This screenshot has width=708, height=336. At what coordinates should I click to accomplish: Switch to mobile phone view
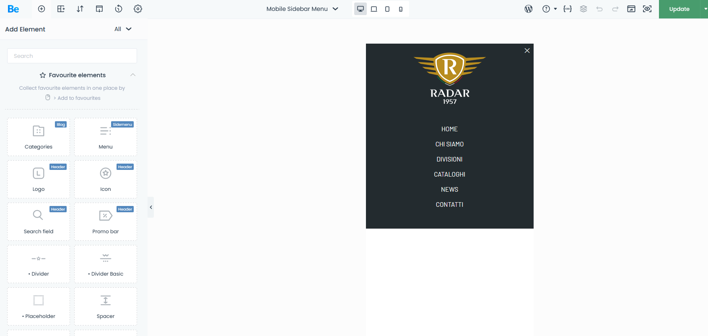tap(401, 9)
